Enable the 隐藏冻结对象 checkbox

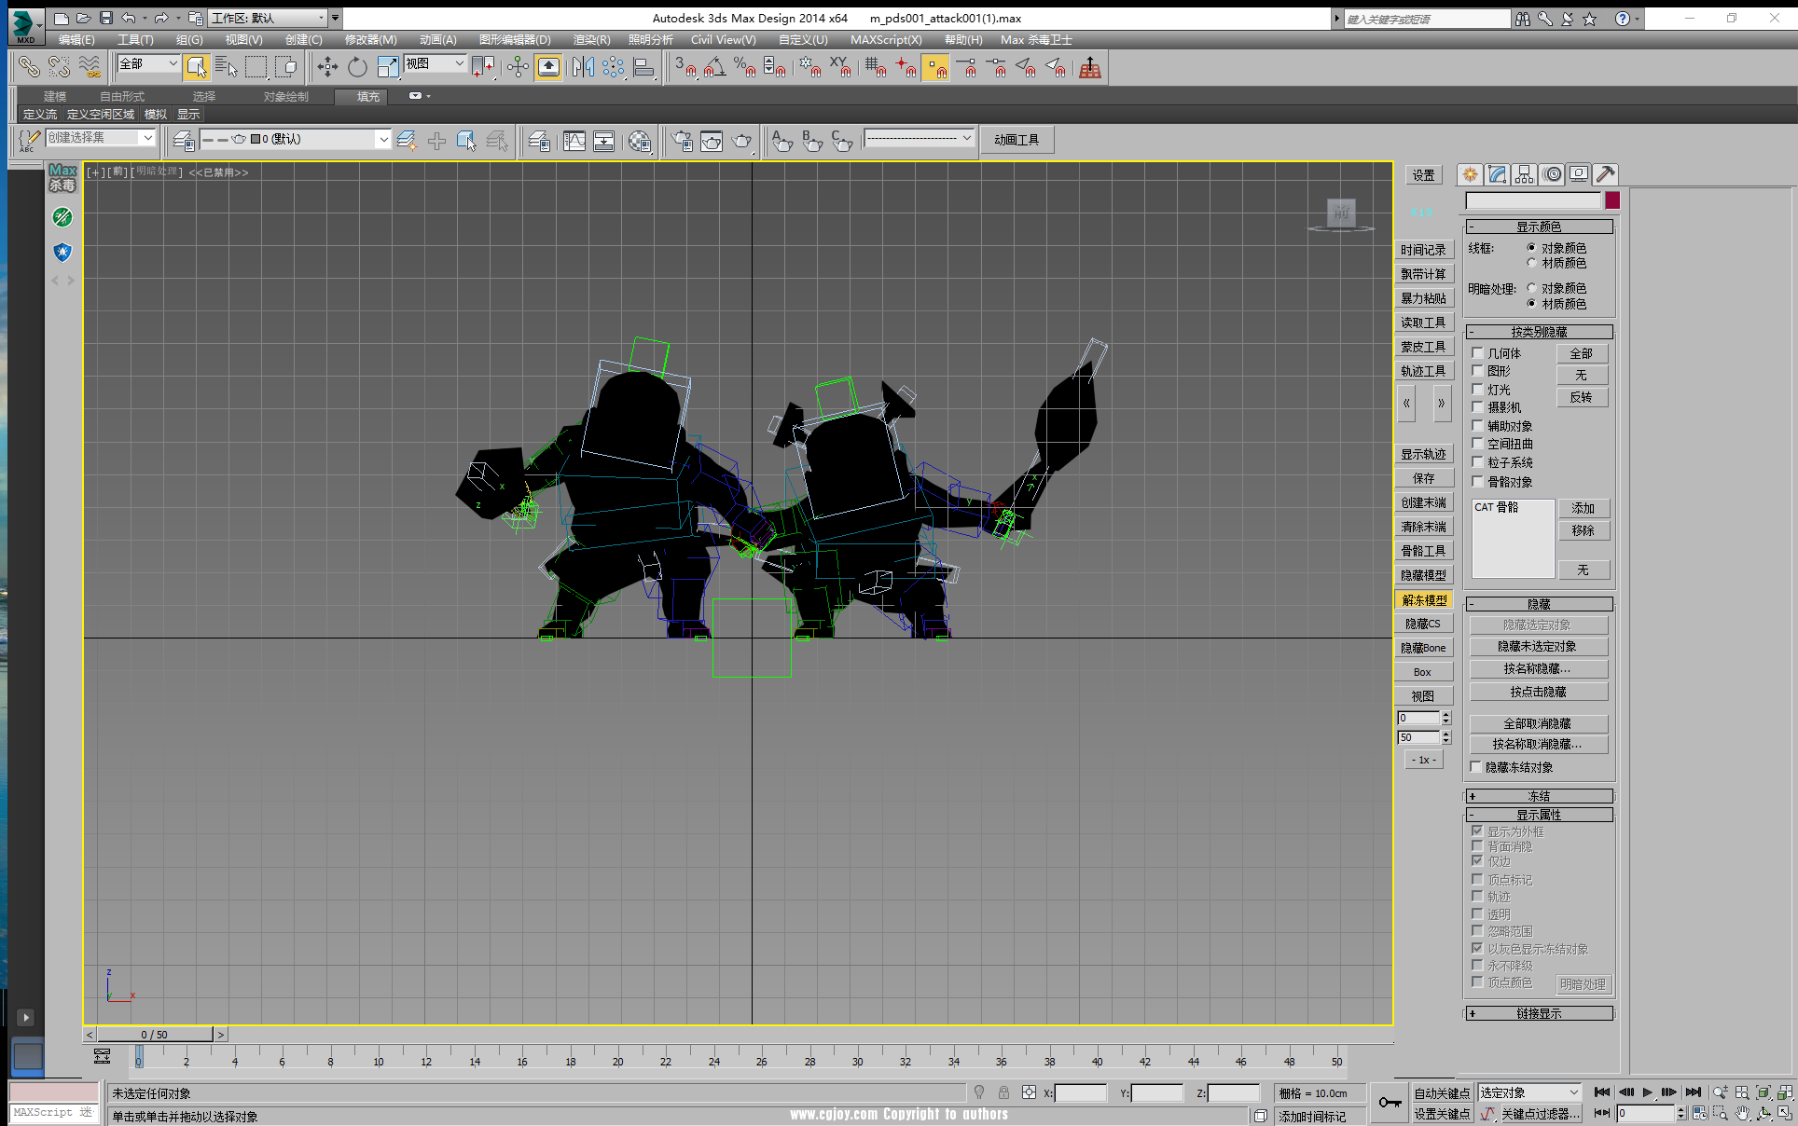point(1476,767)
